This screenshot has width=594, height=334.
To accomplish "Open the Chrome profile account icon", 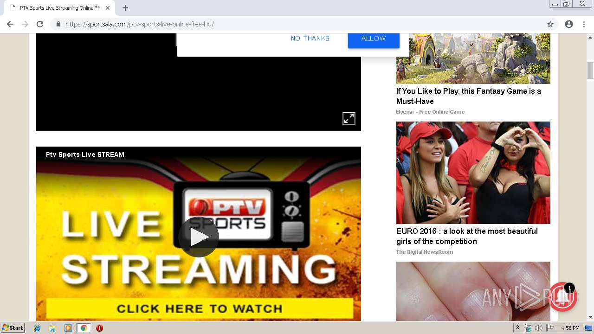I will pyautogui.click(x=569, y=24).
